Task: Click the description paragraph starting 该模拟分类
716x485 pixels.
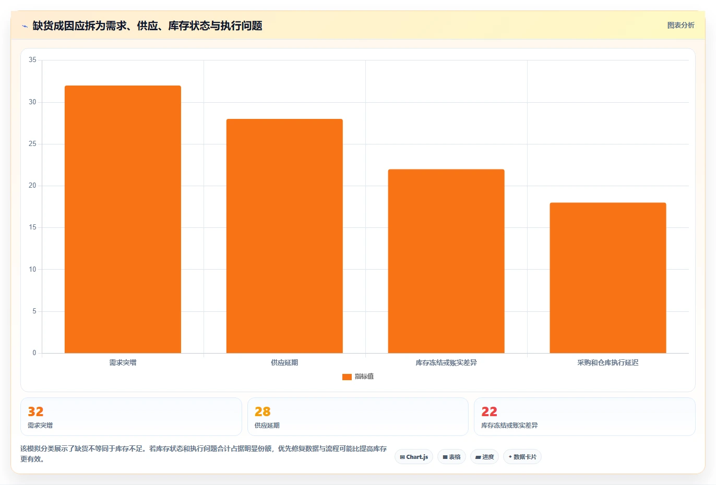Action: (x=204, y=454)
